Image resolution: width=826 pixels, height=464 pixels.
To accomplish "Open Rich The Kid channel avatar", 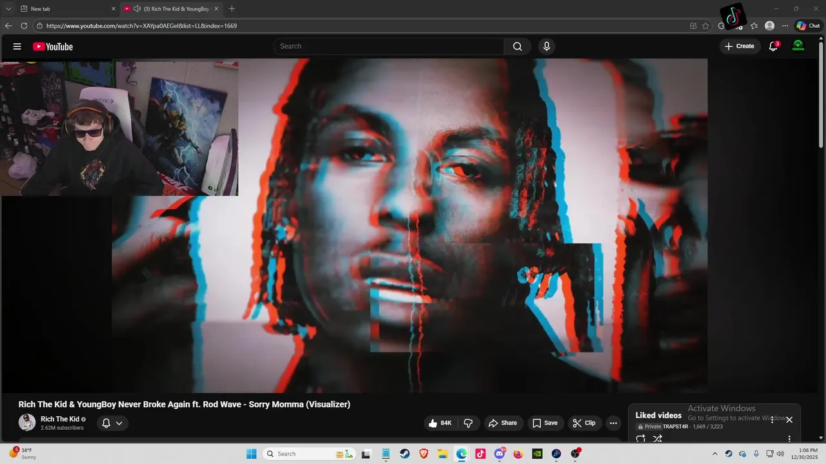I will pyautogui.click(x=27, y=423).
